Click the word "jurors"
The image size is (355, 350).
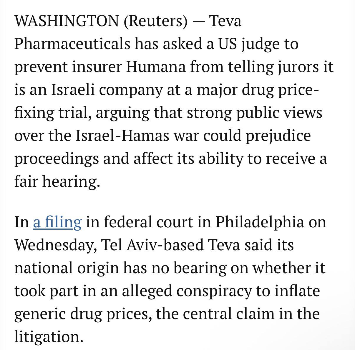(x=298, y=67)
